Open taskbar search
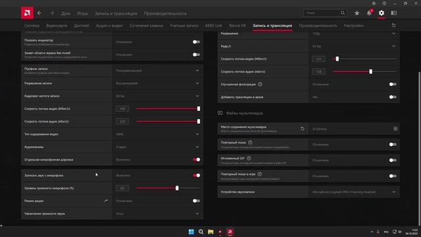This screenshot has height=237, width=421. (201, 232)
